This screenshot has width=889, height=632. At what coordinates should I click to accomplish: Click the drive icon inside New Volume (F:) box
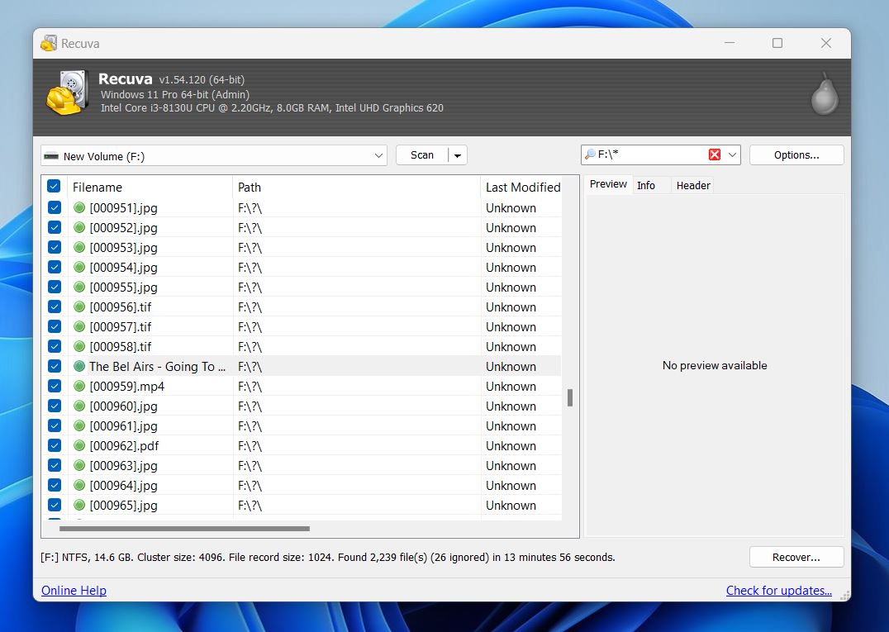point(51,154)
